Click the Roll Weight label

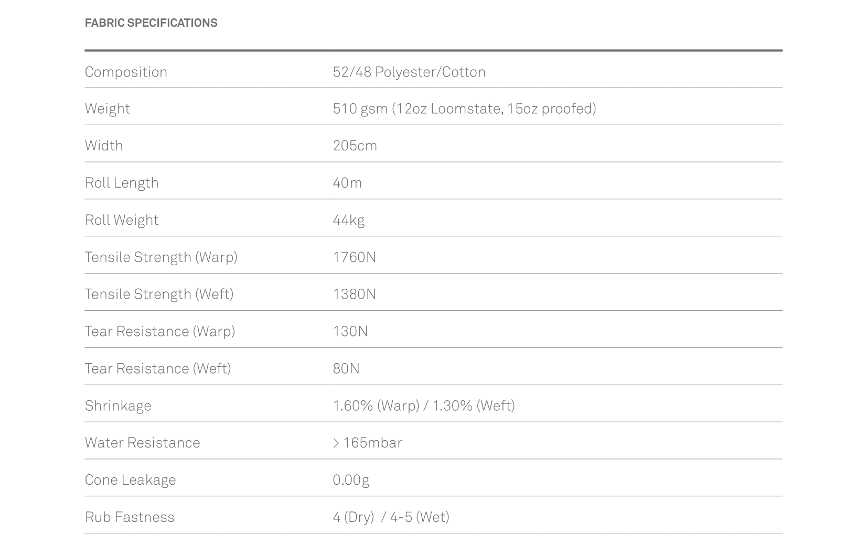click(x=122, y=220)
